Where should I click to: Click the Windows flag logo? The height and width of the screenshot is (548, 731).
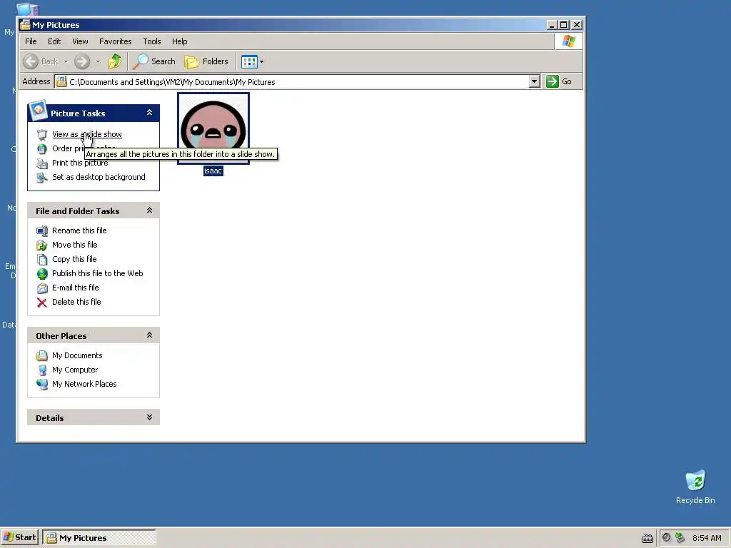pos(568,41)
